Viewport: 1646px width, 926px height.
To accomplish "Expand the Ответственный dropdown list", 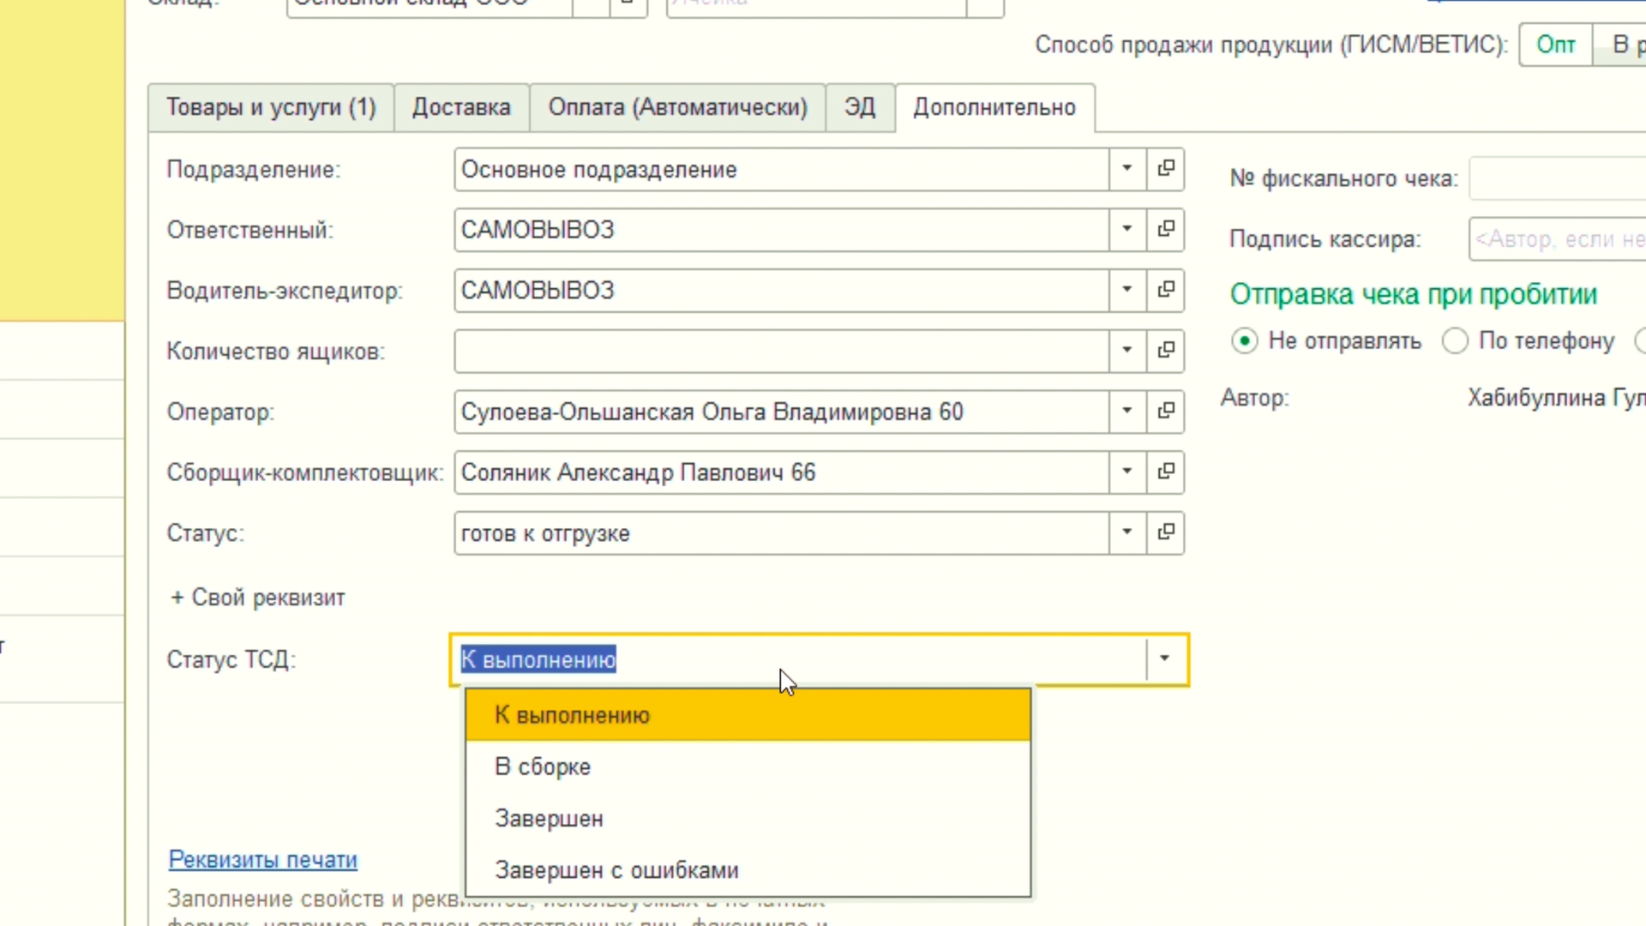I will coord(1127,230).
